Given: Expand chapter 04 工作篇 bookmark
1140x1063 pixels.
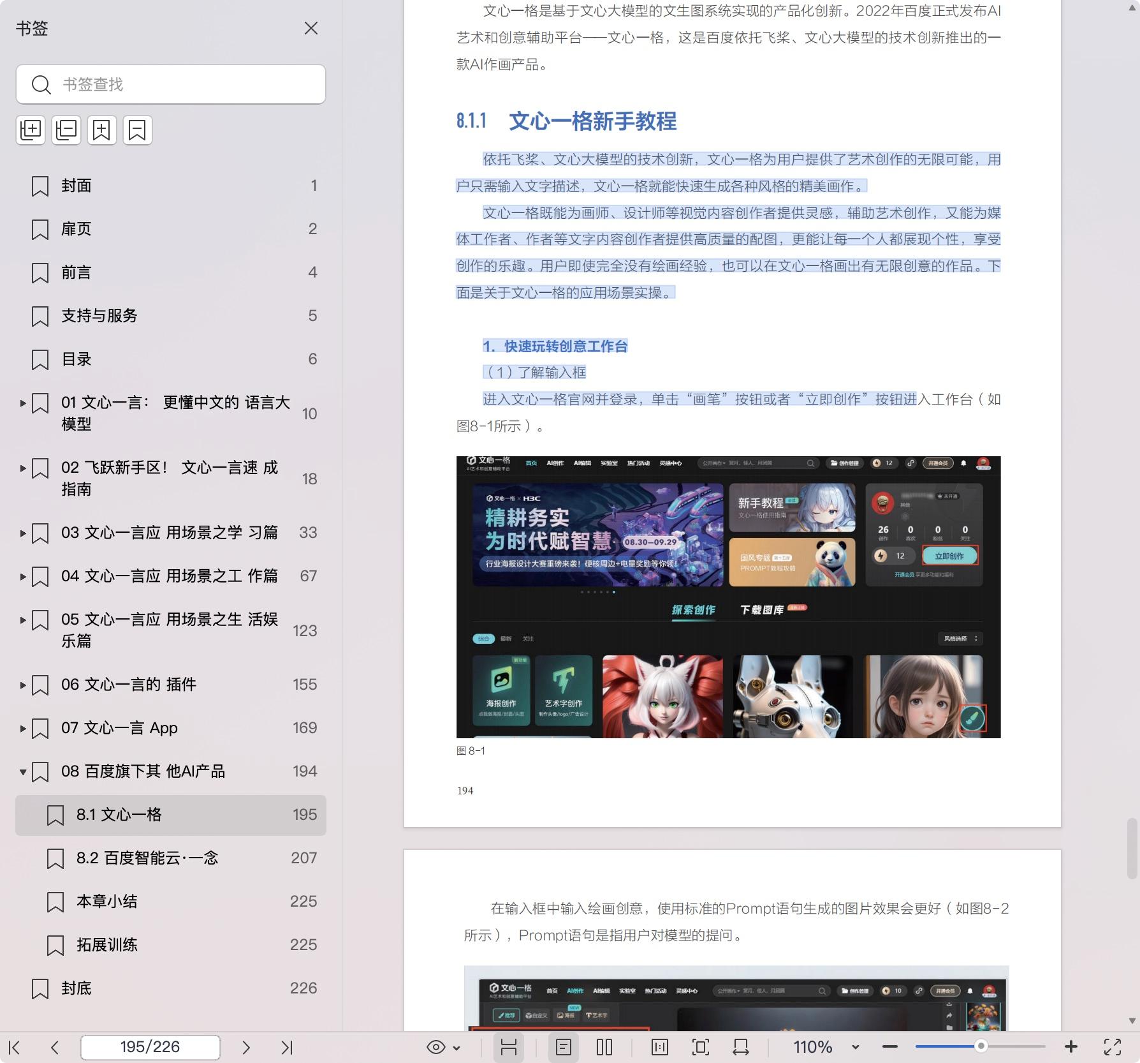Looking at the screenshot, I should tap(23, 577).
